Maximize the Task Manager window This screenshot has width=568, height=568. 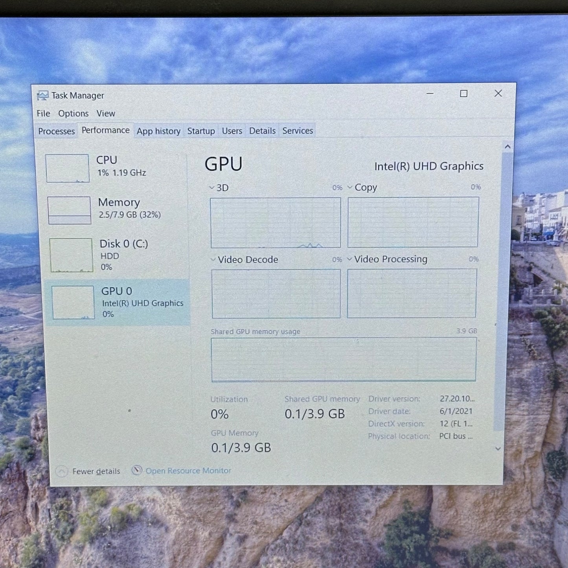[x=464, y=94]
